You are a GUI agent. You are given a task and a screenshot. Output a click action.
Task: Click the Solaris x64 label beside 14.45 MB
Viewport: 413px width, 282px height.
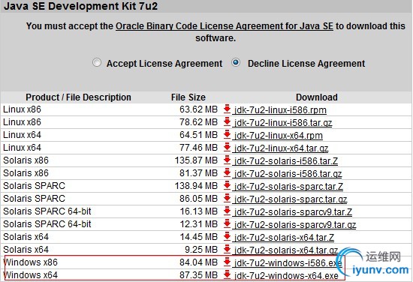[26, 237]
